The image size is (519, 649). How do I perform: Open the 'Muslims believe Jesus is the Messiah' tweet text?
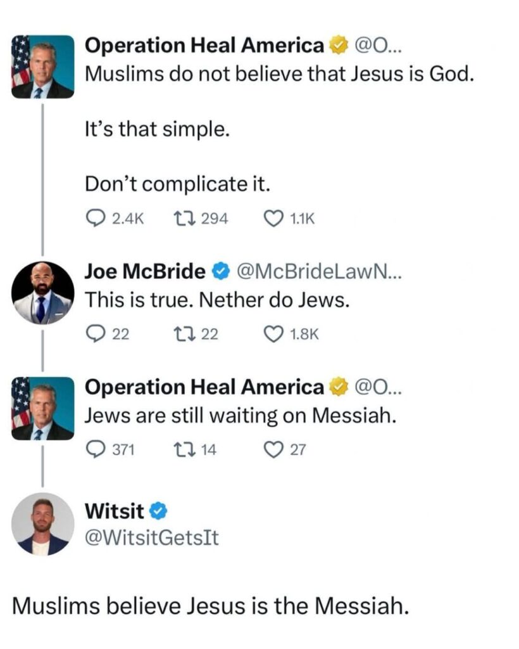coord(211,607)
